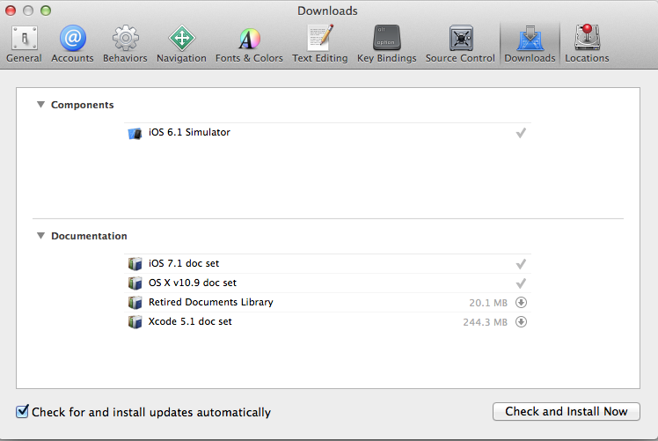The image size is (658, 441).
Task: Open the Key Bindings preferences icon
Action: tap(386, 37)
